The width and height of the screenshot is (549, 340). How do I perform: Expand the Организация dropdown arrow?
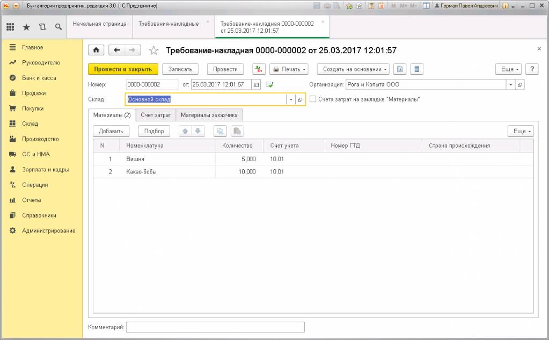[510, 84]
